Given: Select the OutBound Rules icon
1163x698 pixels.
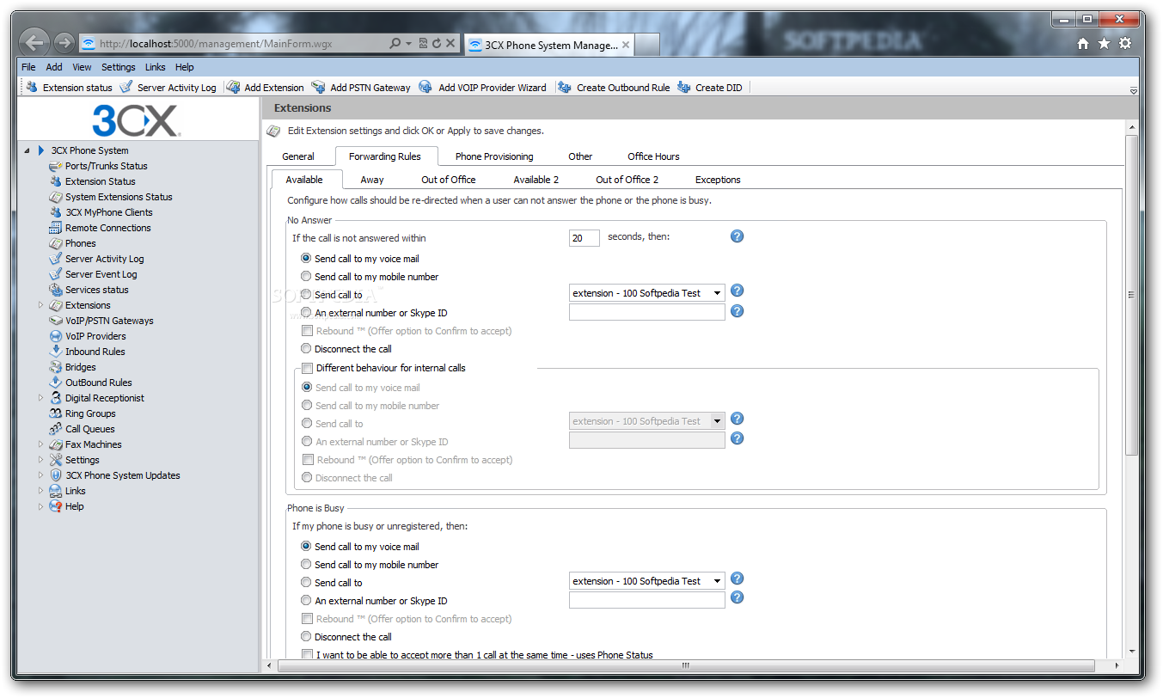Looking at the screenshot, I should [56, 383].
